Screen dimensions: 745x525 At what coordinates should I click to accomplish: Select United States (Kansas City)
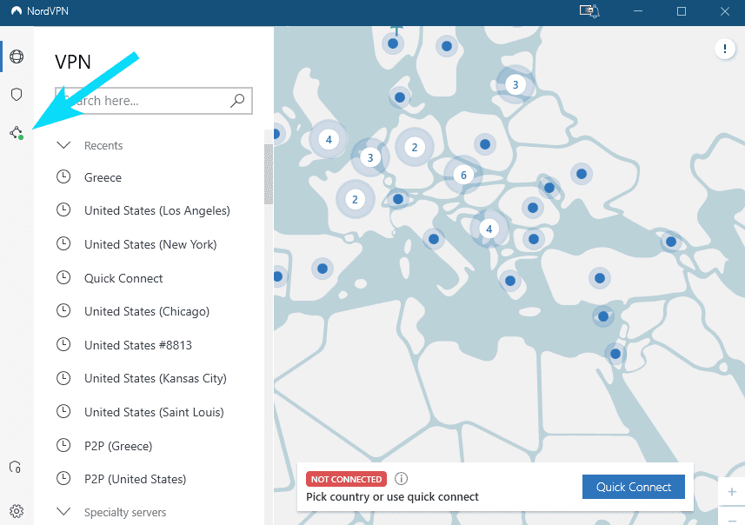(156, 378)
